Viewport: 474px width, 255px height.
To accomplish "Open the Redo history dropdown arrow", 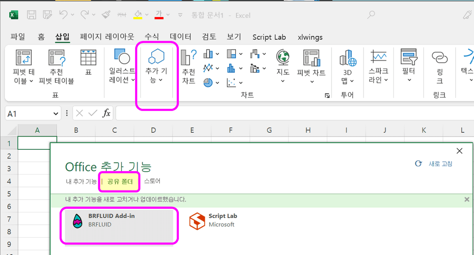I will [x=94, y=15].
